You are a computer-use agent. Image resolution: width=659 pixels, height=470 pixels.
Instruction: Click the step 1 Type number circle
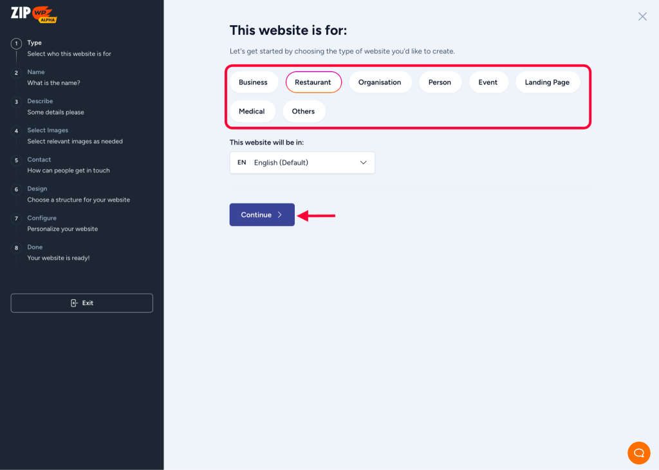click(15, 43)
